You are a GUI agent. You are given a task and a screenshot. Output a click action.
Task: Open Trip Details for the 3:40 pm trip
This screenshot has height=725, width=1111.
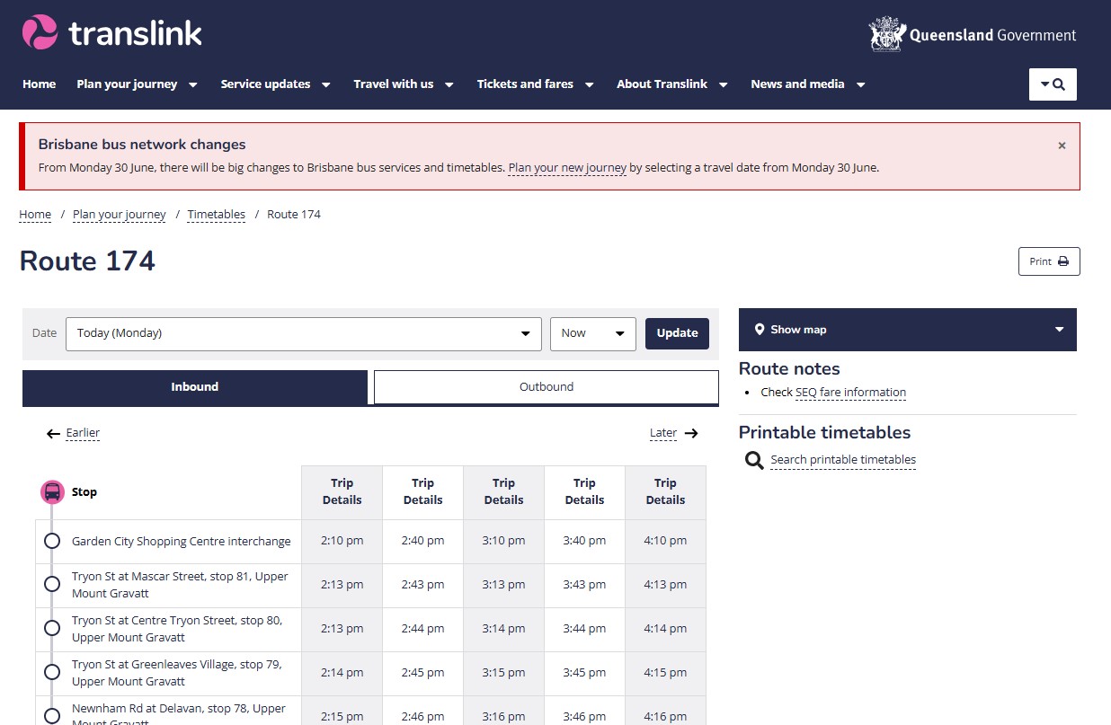click(x=585, y=492)
